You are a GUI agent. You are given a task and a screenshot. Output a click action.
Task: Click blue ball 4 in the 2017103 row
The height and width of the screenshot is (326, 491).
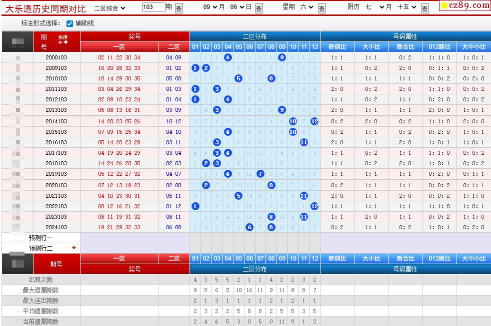coord(228,153)
